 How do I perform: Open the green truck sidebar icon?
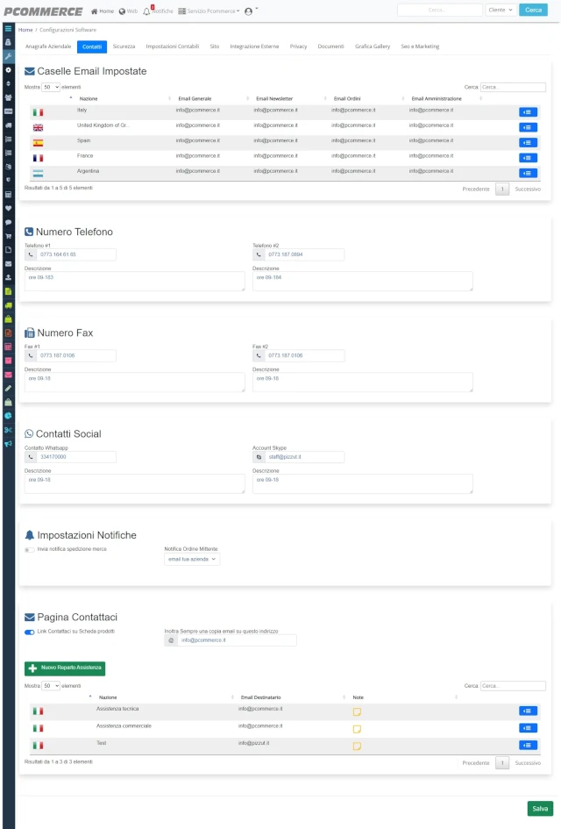click(x=8, y=305)
